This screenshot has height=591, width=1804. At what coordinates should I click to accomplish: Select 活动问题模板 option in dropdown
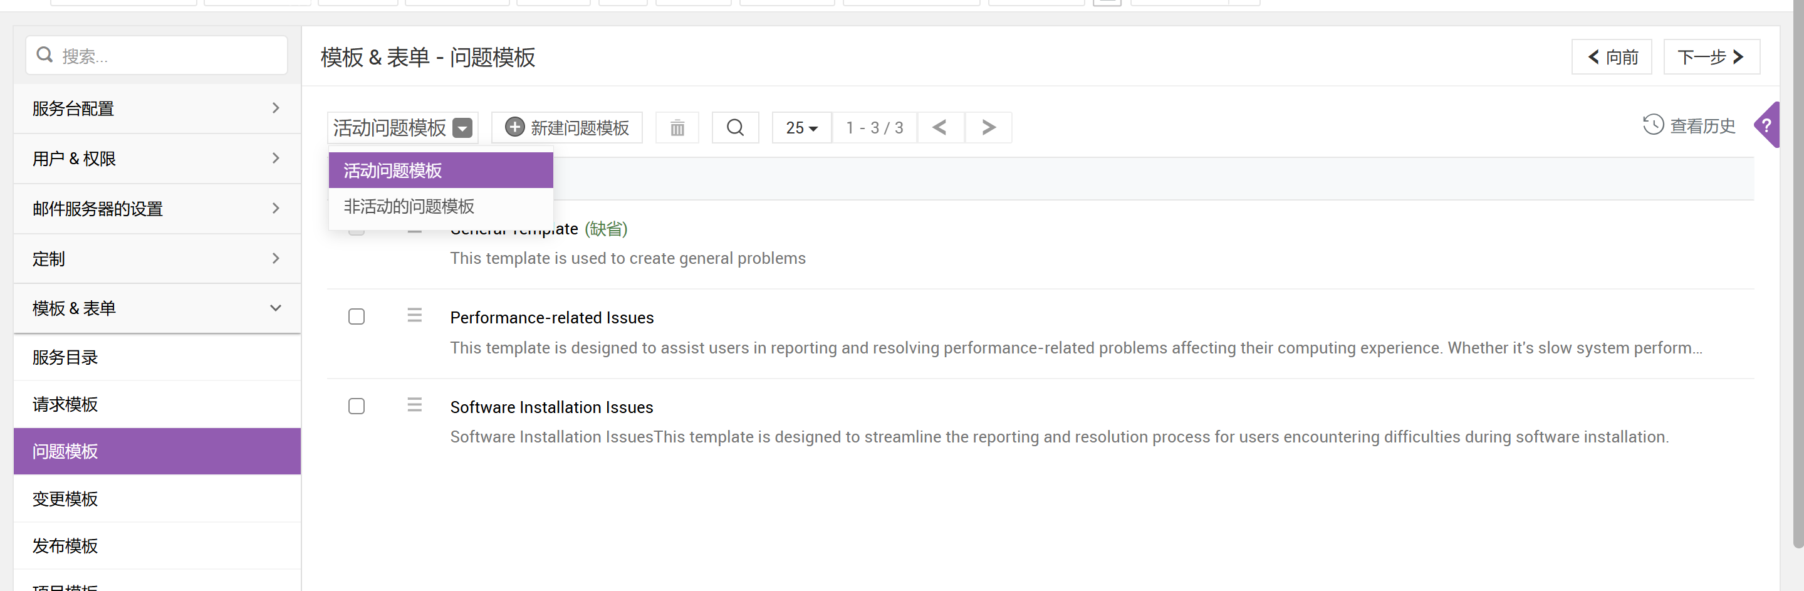click(393, 170)
